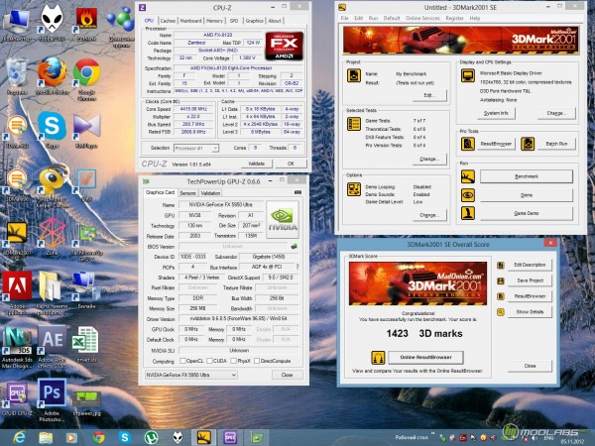Click the 3DMark2001 banner in main window

(x=461, y=41)
